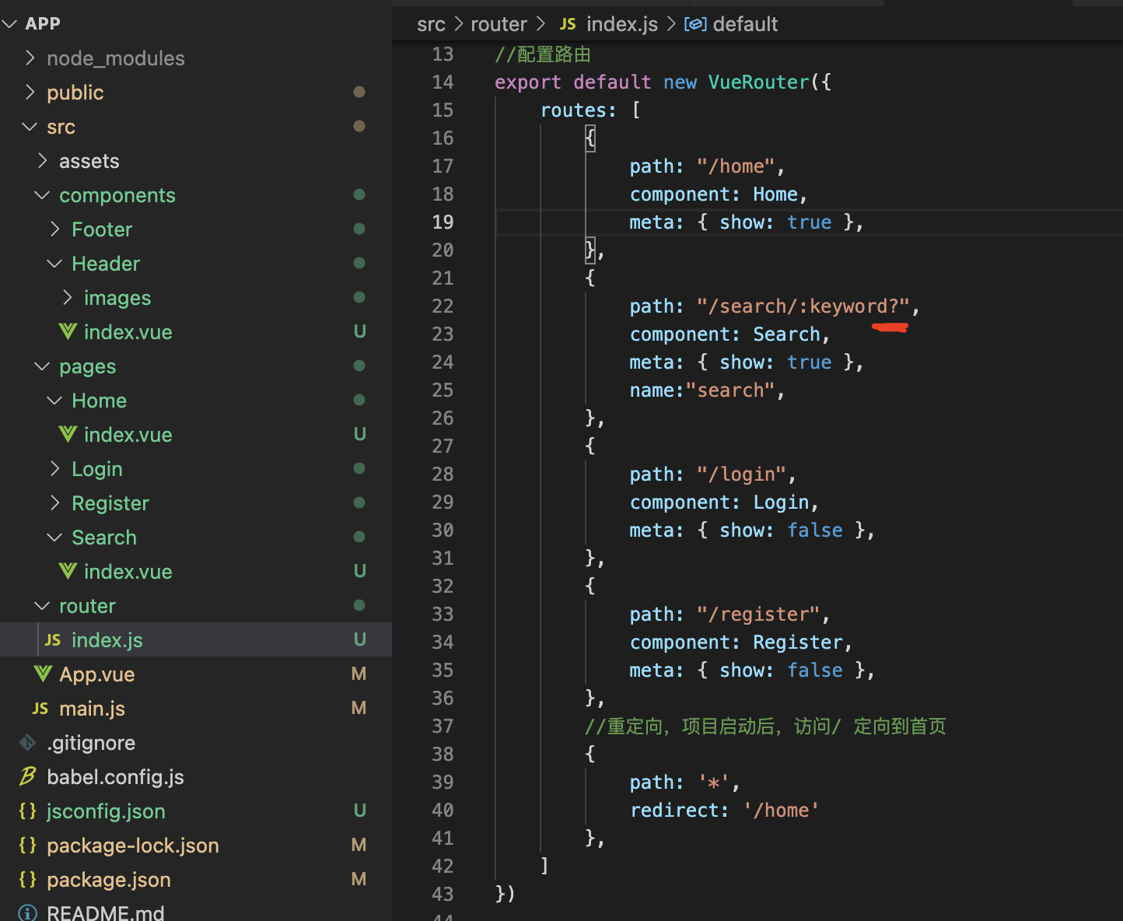Click the 'src' breadcrumb segment

pyautogui.click(x=431, y=24)
